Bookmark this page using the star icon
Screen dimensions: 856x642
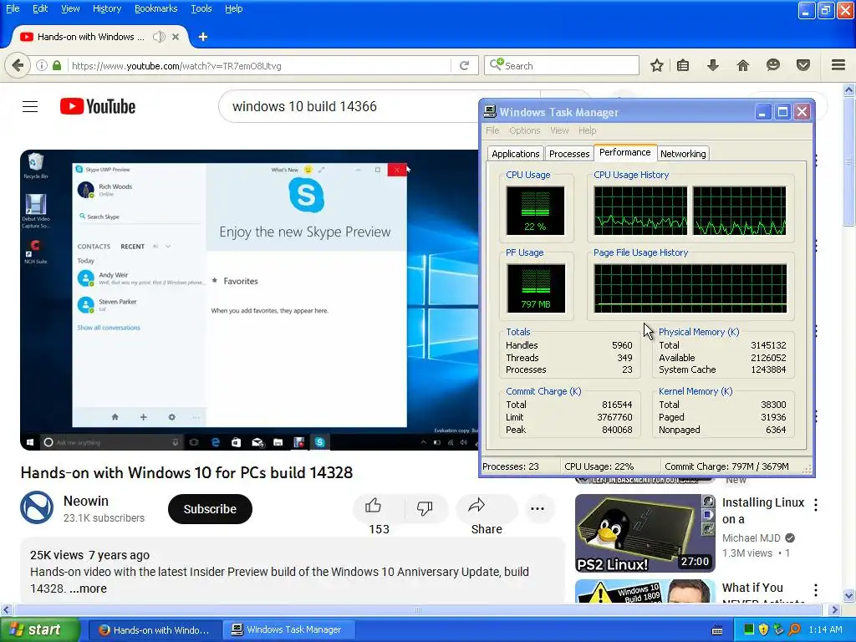click(657, 65)
